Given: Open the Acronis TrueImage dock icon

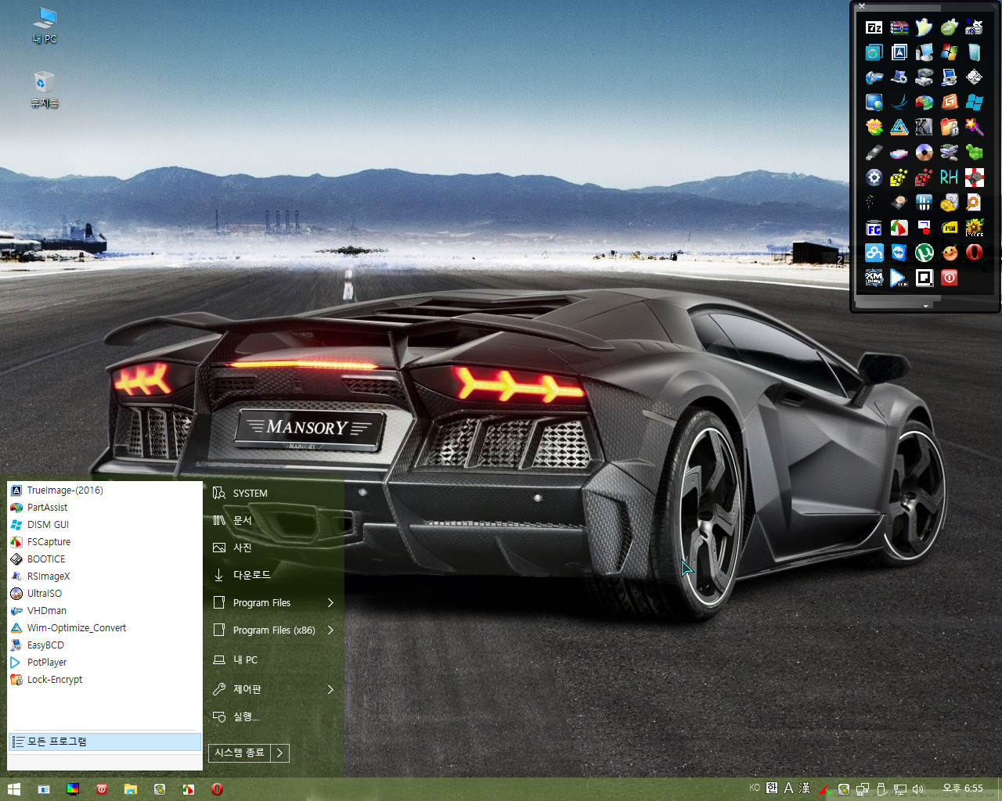Looking at the screenshot, I should 899,52.
